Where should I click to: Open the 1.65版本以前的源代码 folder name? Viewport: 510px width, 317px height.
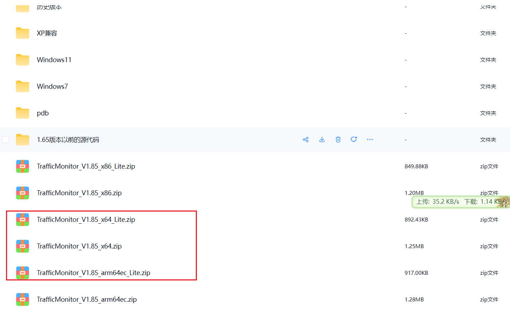coord(68,140)
